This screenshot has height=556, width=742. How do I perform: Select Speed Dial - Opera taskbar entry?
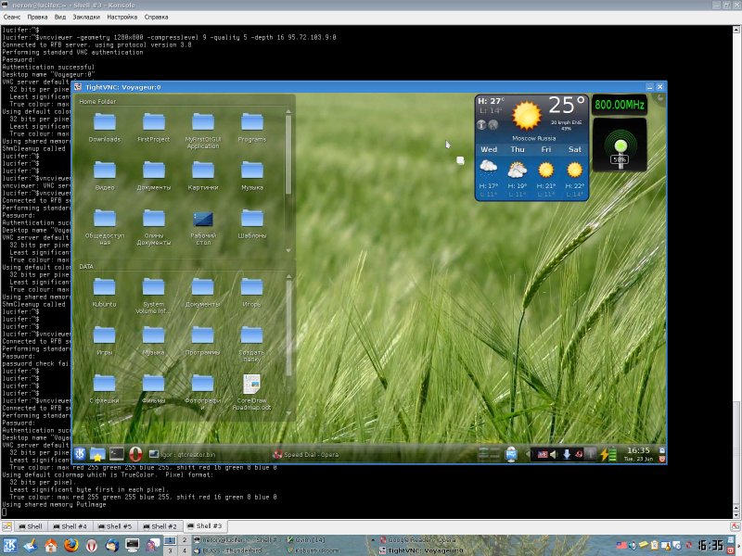308,454
